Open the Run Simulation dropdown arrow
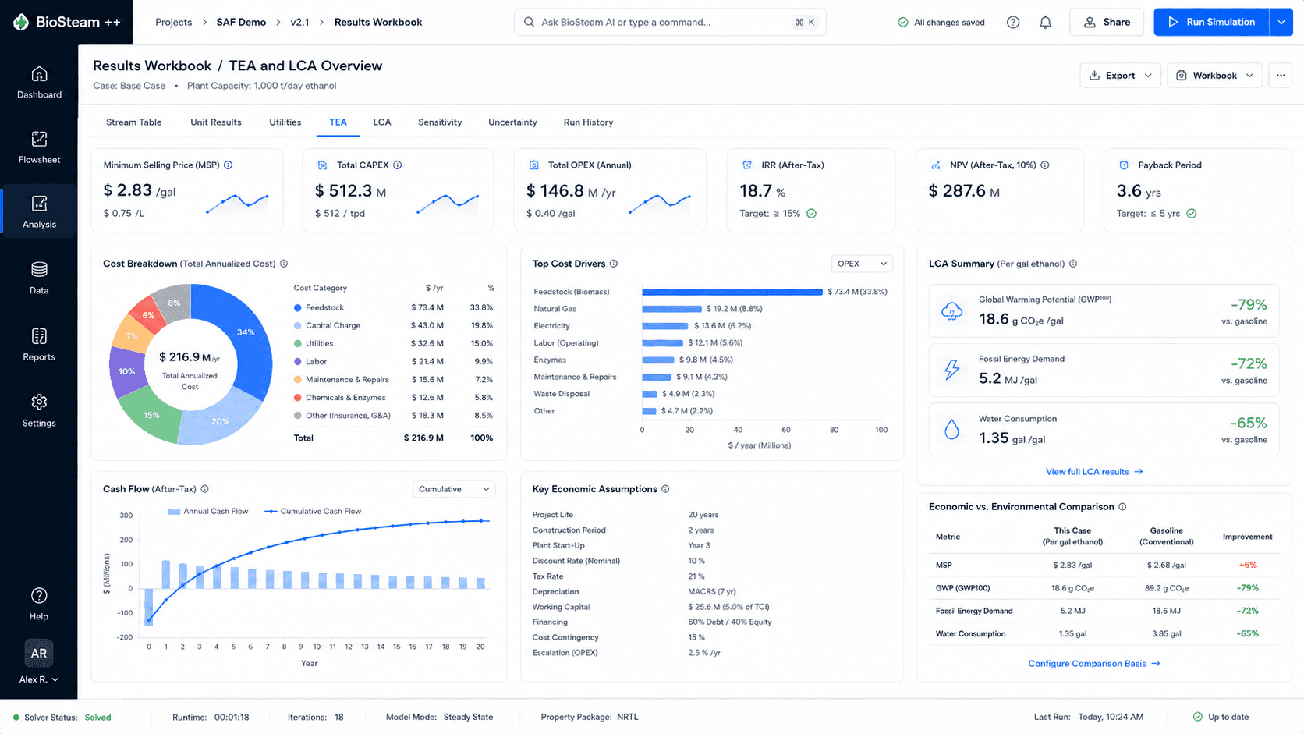Image resolution: width=1304 pixels, height=734 pixels. [1281, 22]
